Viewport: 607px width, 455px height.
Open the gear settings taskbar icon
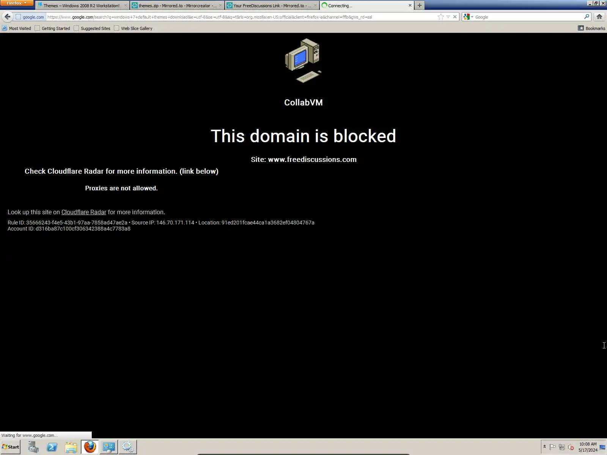[128, 447]
